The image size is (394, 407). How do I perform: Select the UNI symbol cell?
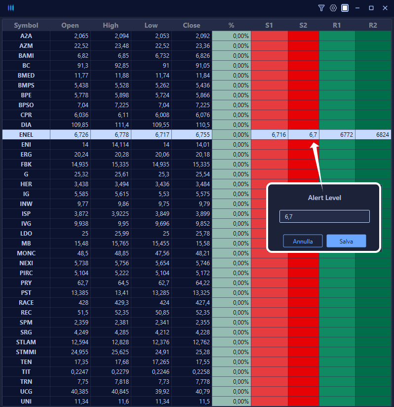pyautogui.click(x=26, y=401)
